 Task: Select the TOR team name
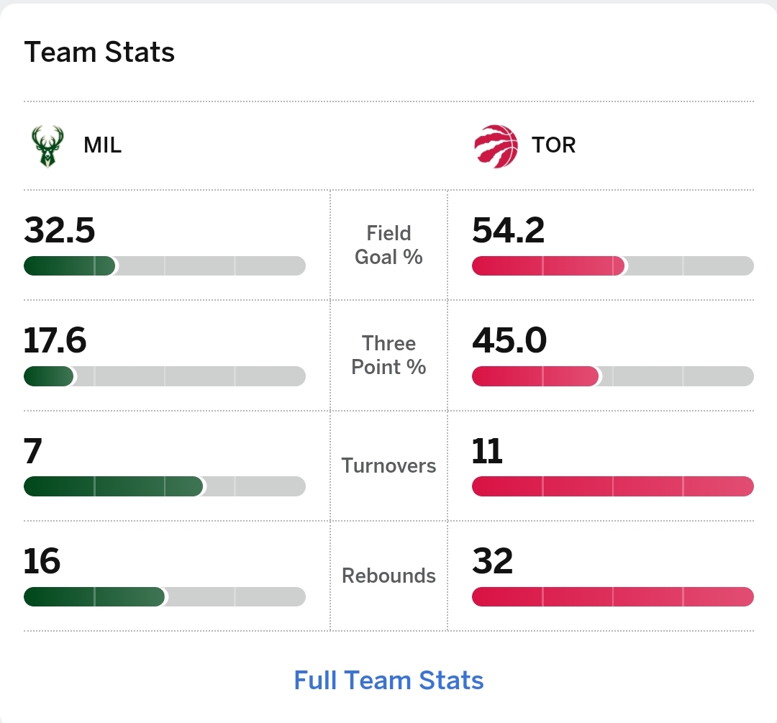553,145
